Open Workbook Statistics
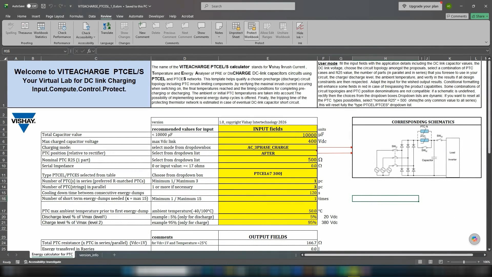The image size is (492, 277). (41, 30)
